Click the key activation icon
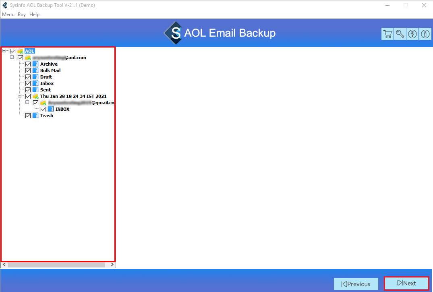 [400, 34]
